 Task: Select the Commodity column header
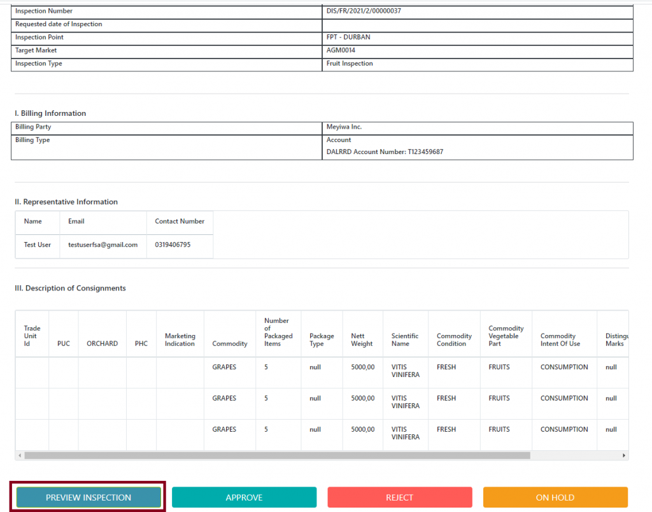(230, 344)
